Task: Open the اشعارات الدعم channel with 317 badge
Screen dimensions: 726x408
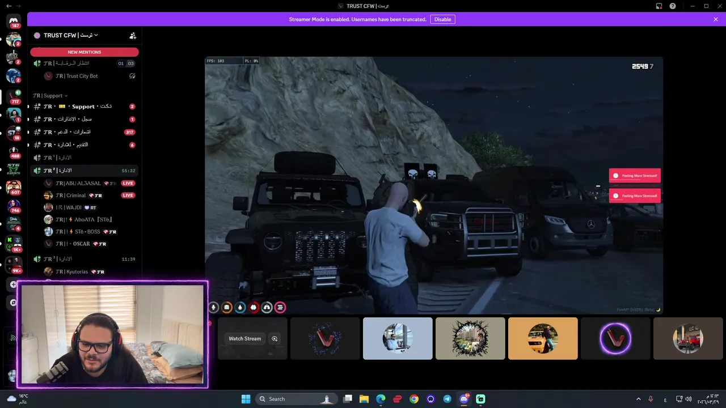Action: [84, 132]
